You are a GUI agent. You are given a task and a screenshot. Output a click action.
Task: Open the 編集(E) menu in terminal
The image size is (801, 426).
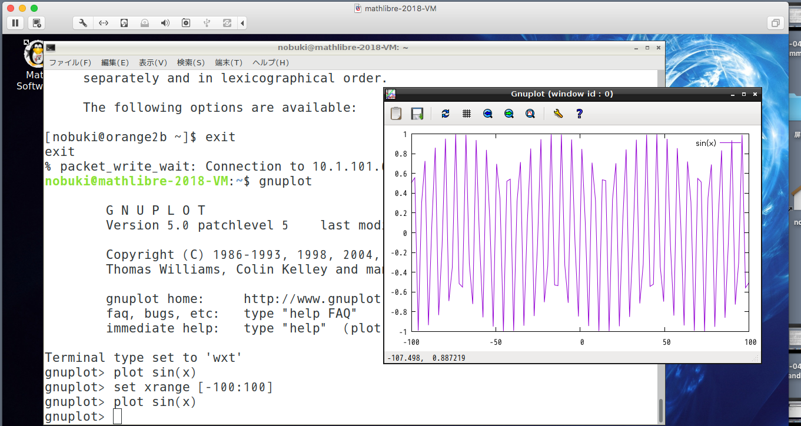click(x=115, y=62)
